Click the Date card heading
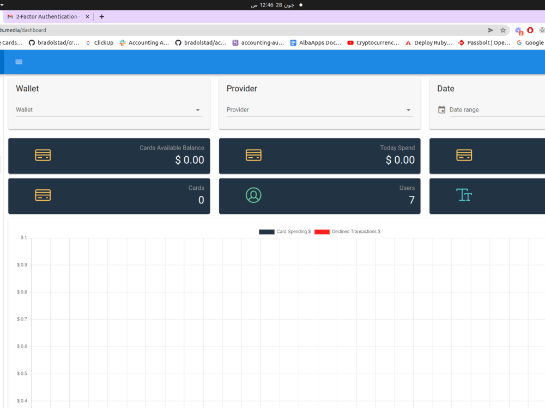This screenshot has height=408, width=545. 446,89
